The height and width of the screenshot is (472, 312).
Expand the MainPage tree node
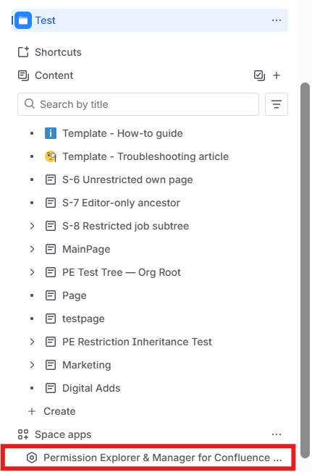(x=32, y=249)
